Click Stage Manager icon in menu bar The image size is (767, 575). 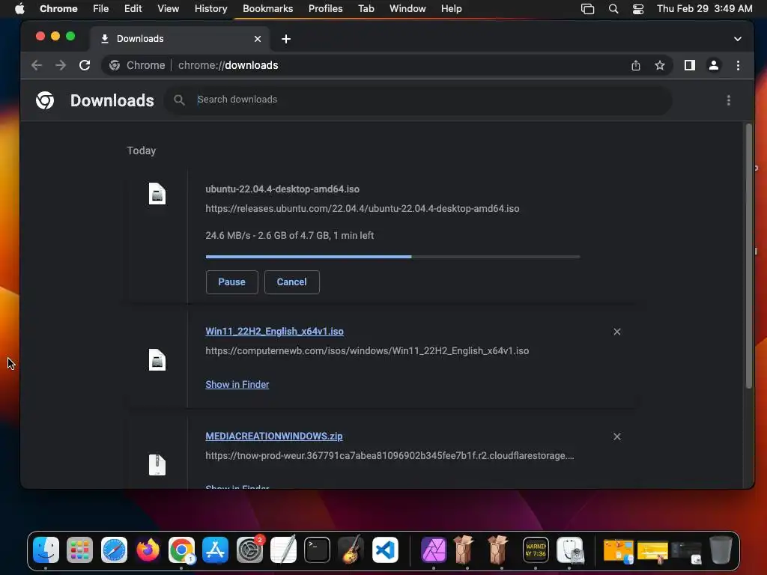(587, 9)
